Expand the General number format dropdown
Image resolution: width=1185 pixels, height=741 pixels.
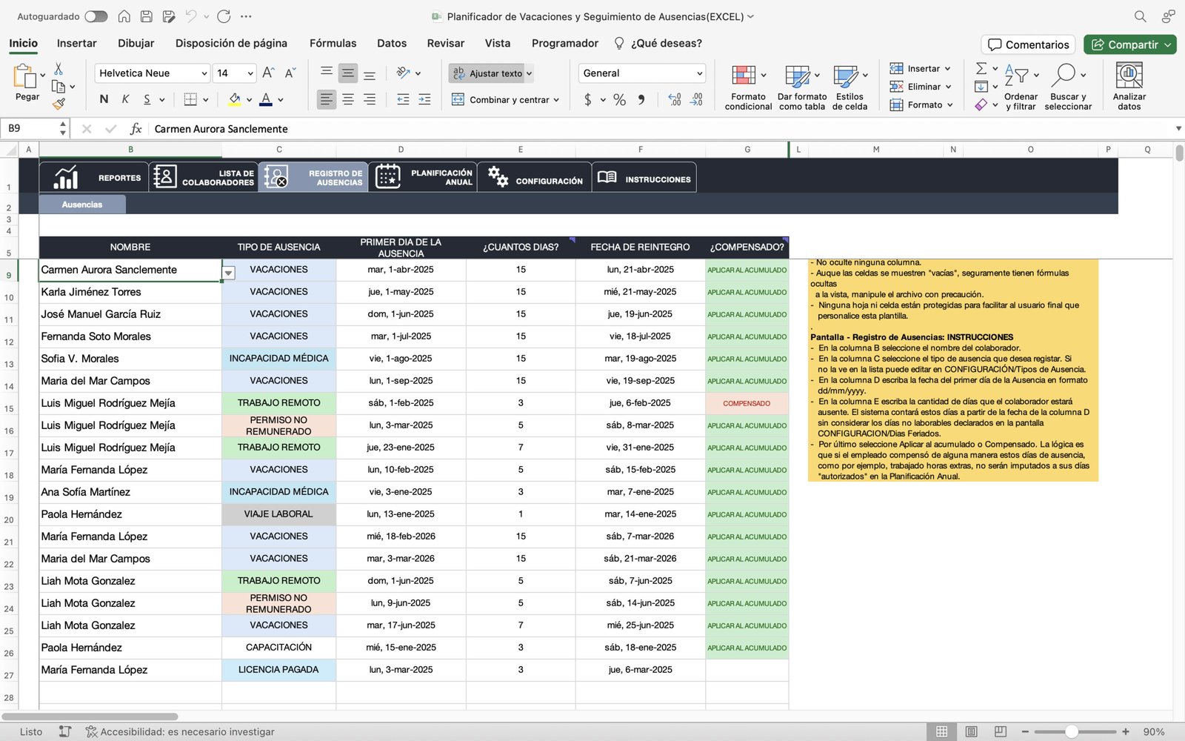[x=641, y=73]
